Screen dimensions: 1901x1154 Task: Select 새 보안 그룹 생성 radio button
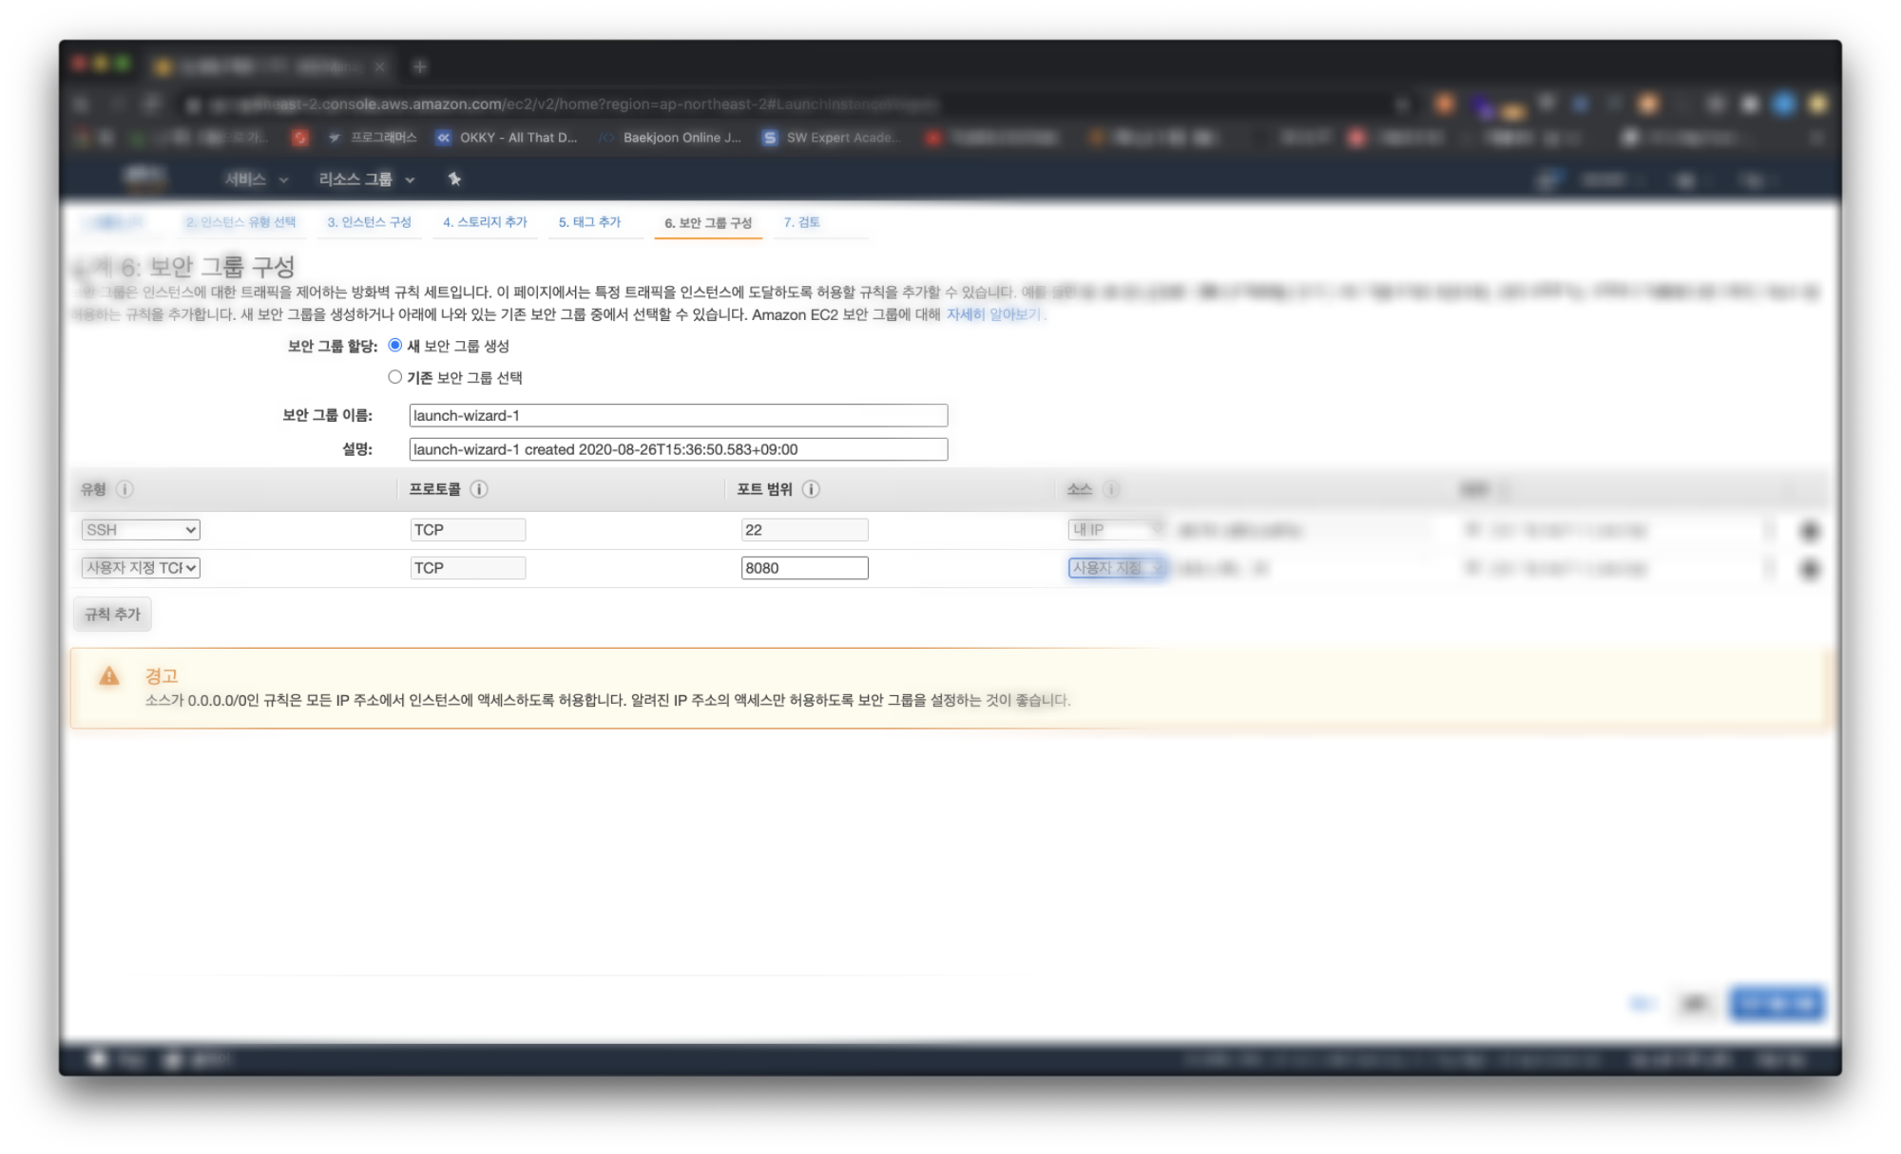tap(395, 345)
